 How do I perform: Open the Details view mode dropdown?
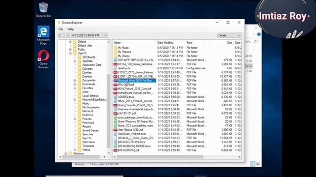pyautogui.click(x=229, y=35)
